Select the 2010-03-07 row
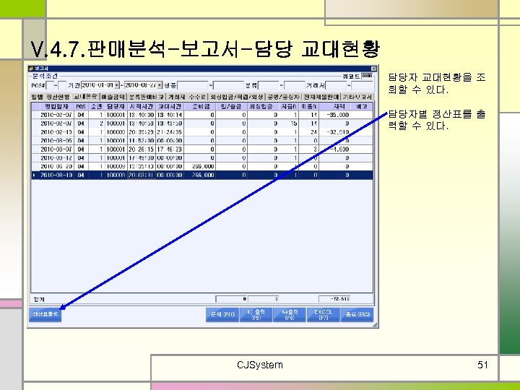The image size is (520, 390). pyautogui.click(x=202, y=149)
